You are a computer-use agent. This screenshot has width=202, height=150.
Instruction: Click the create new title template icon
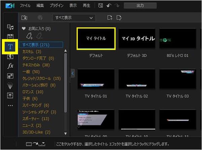pyautogui.click(x=110, y=17)
